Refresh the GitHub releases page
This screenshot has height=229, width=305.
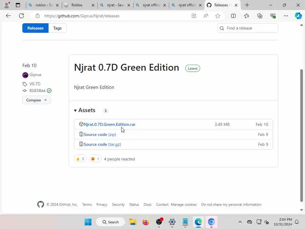pos(21,16)
